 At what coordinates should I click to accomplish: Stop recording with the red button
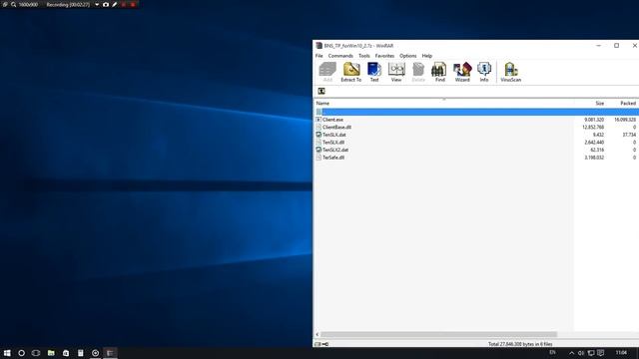[x=133, y=4]
